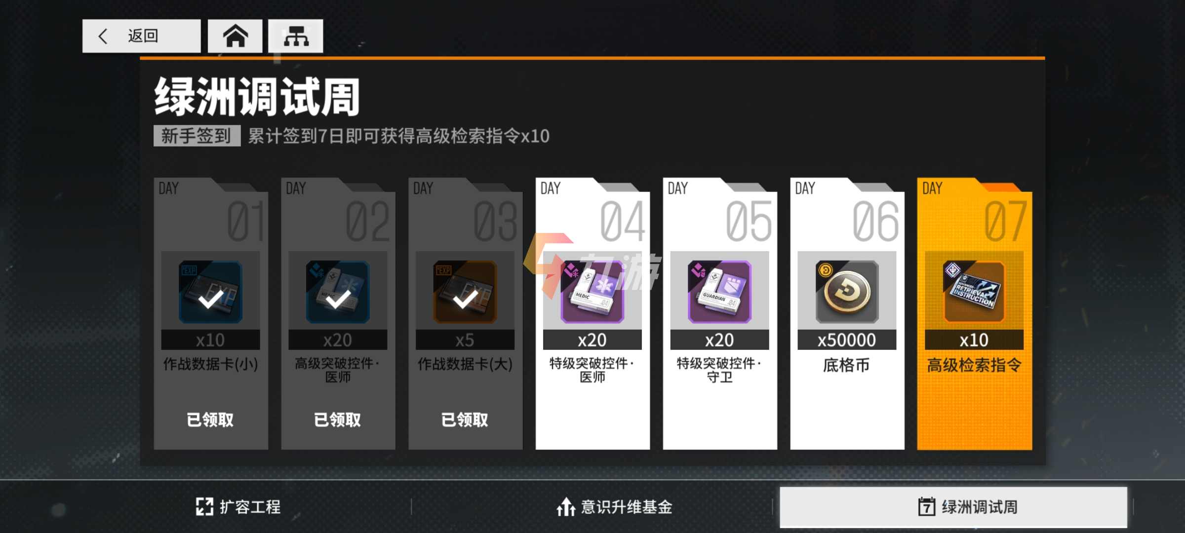Tap the Day 06 gold coin icon
This screenshot has height=533, width=1185.
click(x=847, y=292)
